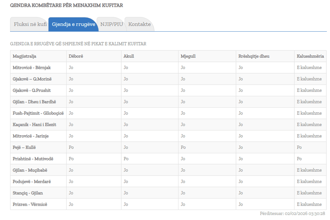Select the Kaçanik - Hani i Elezit row
The image size is (330, 220).
click(34, 124)
